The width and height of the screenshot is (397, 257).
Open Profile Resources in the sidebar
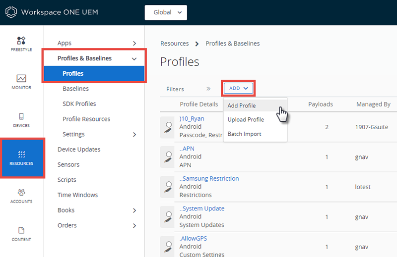(86, 119)
